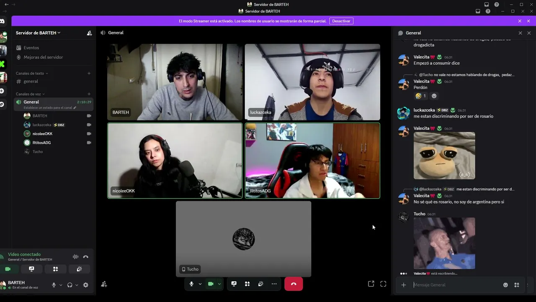Click share screen button in the voice panel
This screenshot has width=536, height=302.
31,269
